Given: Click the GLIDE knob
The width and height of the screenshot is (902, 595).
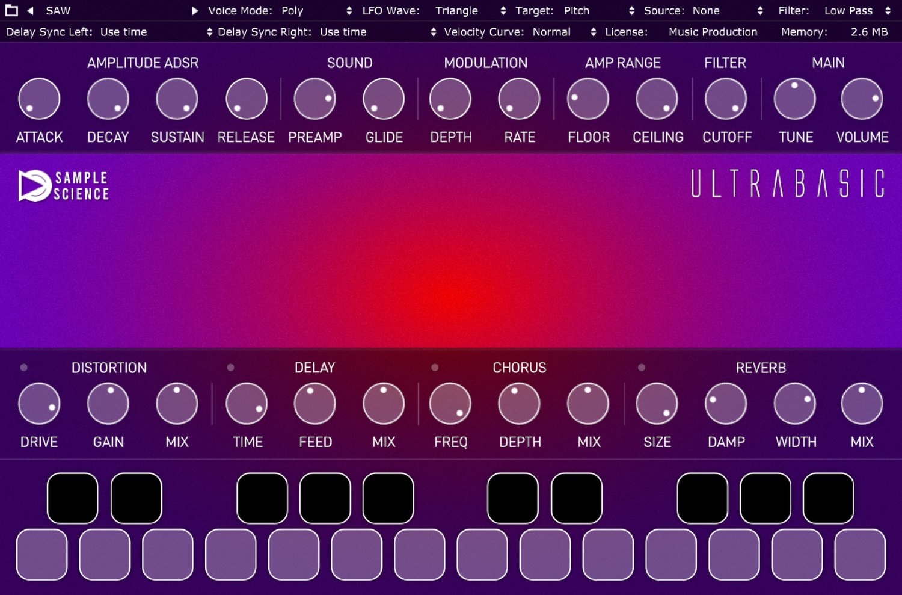Looking at the screenshot, I should coord(384,99).
